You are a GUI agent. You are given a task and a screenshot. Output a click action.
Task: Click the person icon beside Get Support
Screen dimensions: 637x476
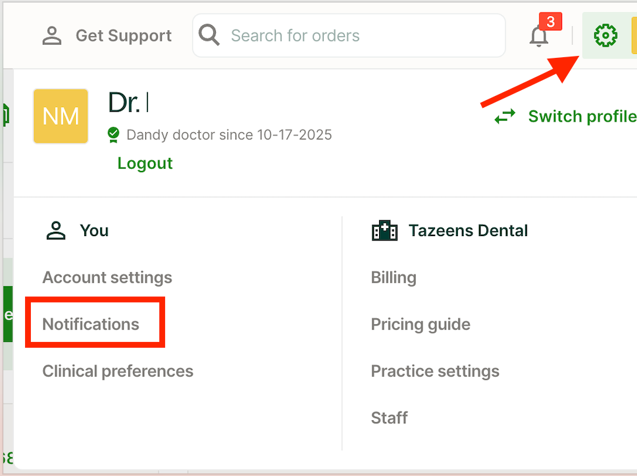[52, 36]
